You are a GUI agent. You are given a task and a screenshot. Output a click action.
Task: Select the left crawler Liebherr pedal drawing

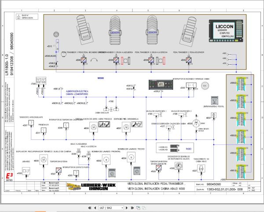pos(115,30)
